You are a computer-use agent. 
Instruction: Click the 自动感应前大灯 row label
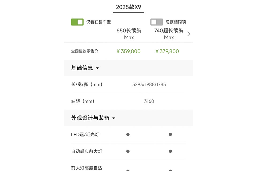pyautogui.click(x=86, y=151)
